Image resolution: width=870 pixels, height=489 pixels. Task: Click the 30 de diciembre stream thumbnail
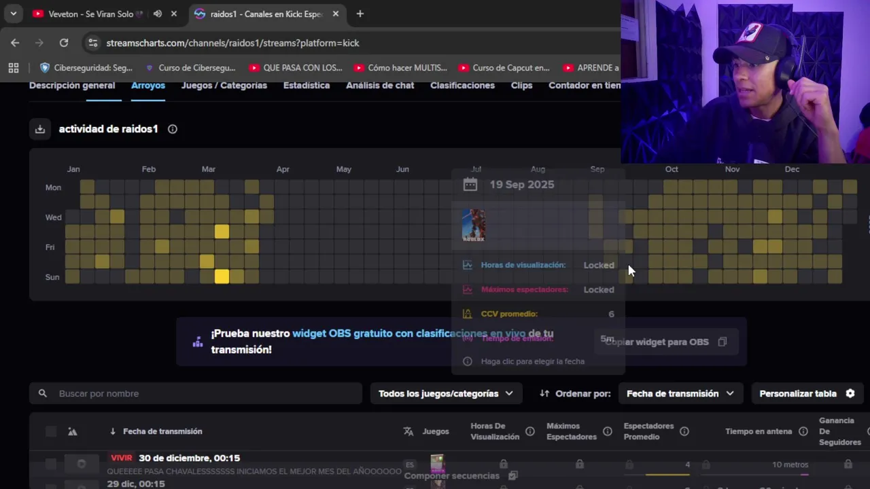click(x=82, y=464)
